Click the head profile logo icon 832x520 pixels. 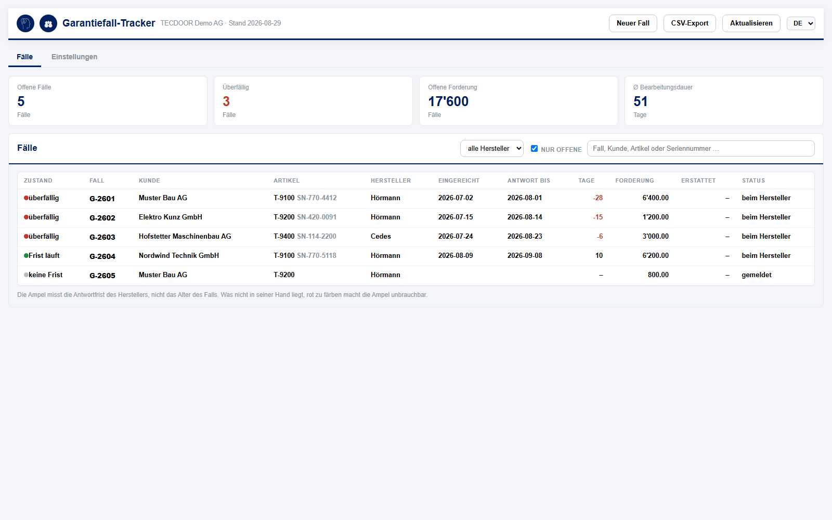tap(25, 23)
